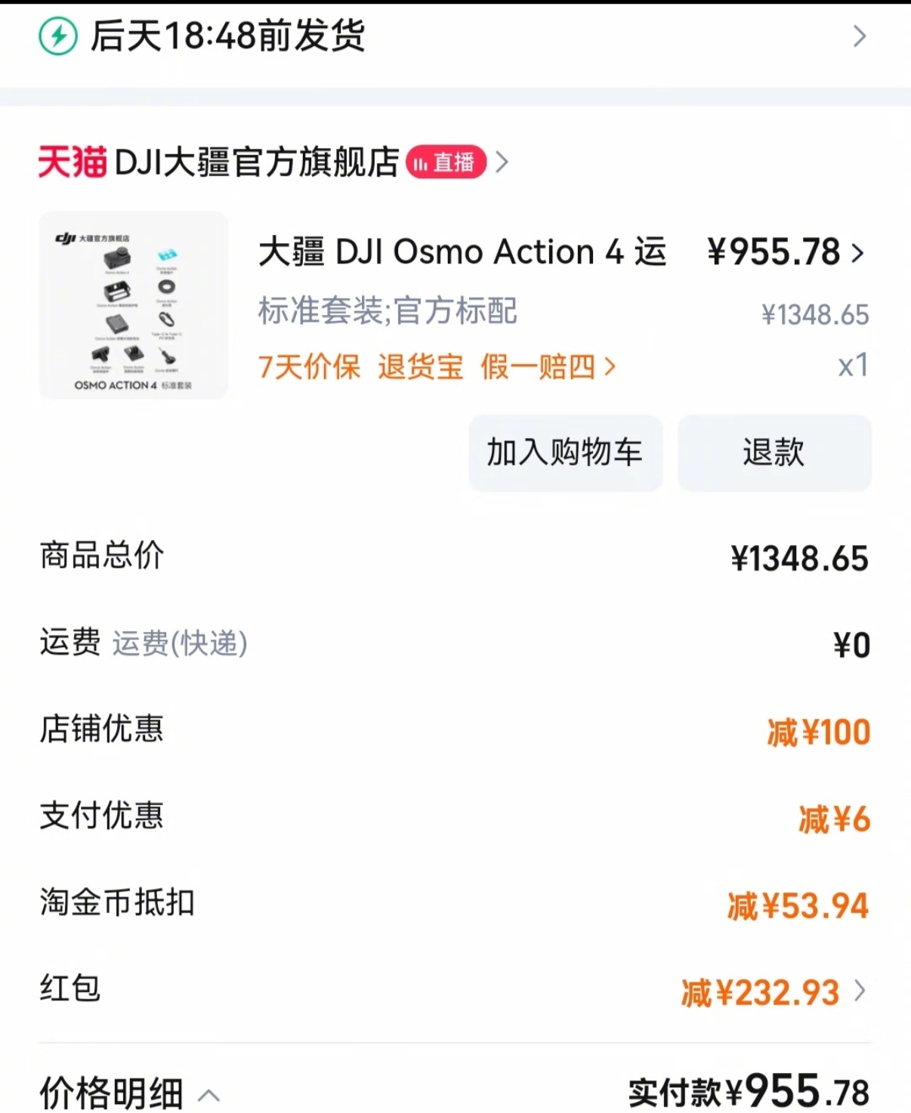The width and height of the screenshot is (911, 1113).
Task: Open shipping details chevron at top right
Action: [x=859, y=36]
